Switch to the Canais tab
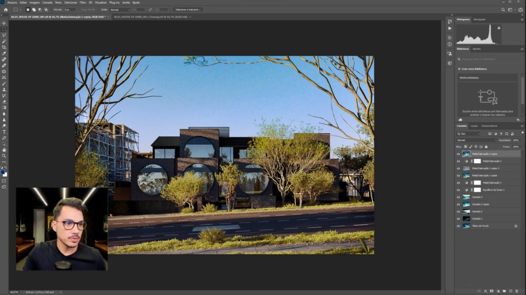 click(474, 126)
